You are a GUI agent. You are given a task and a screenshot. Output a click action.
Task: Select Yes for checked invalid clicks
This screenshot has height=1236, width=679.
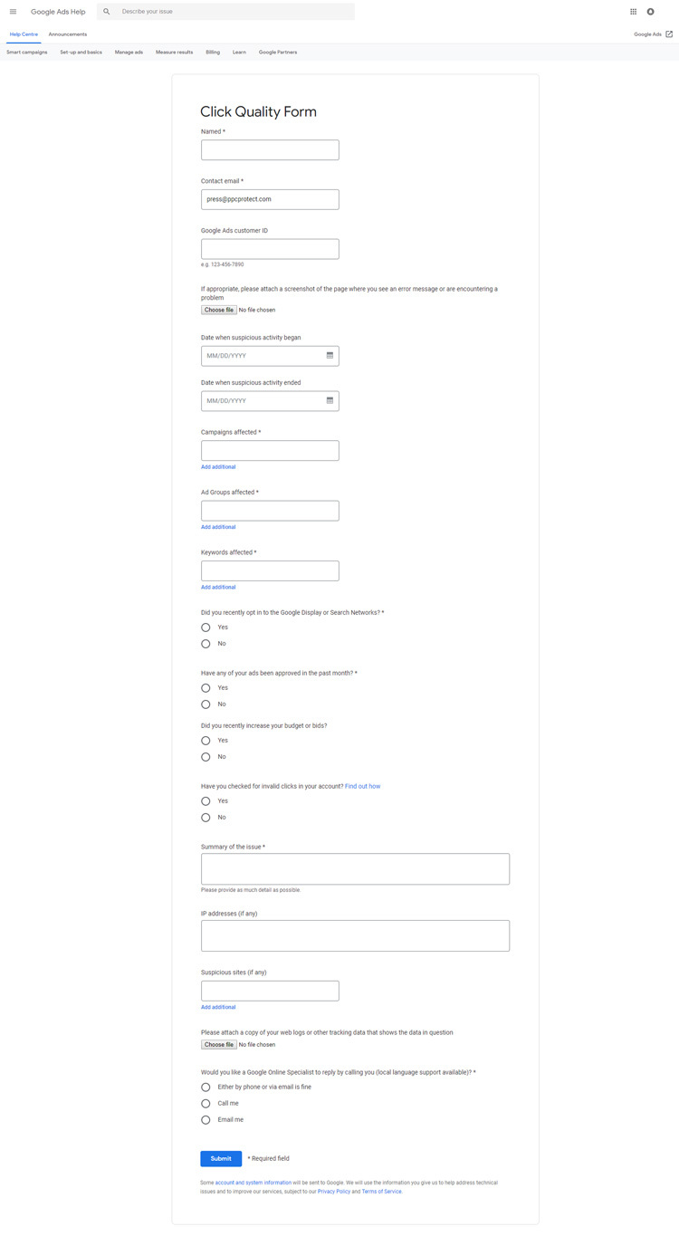pyautogui.click(x=206, y=801)
